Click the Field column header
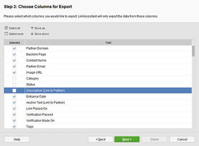 [x=108, y=43]
